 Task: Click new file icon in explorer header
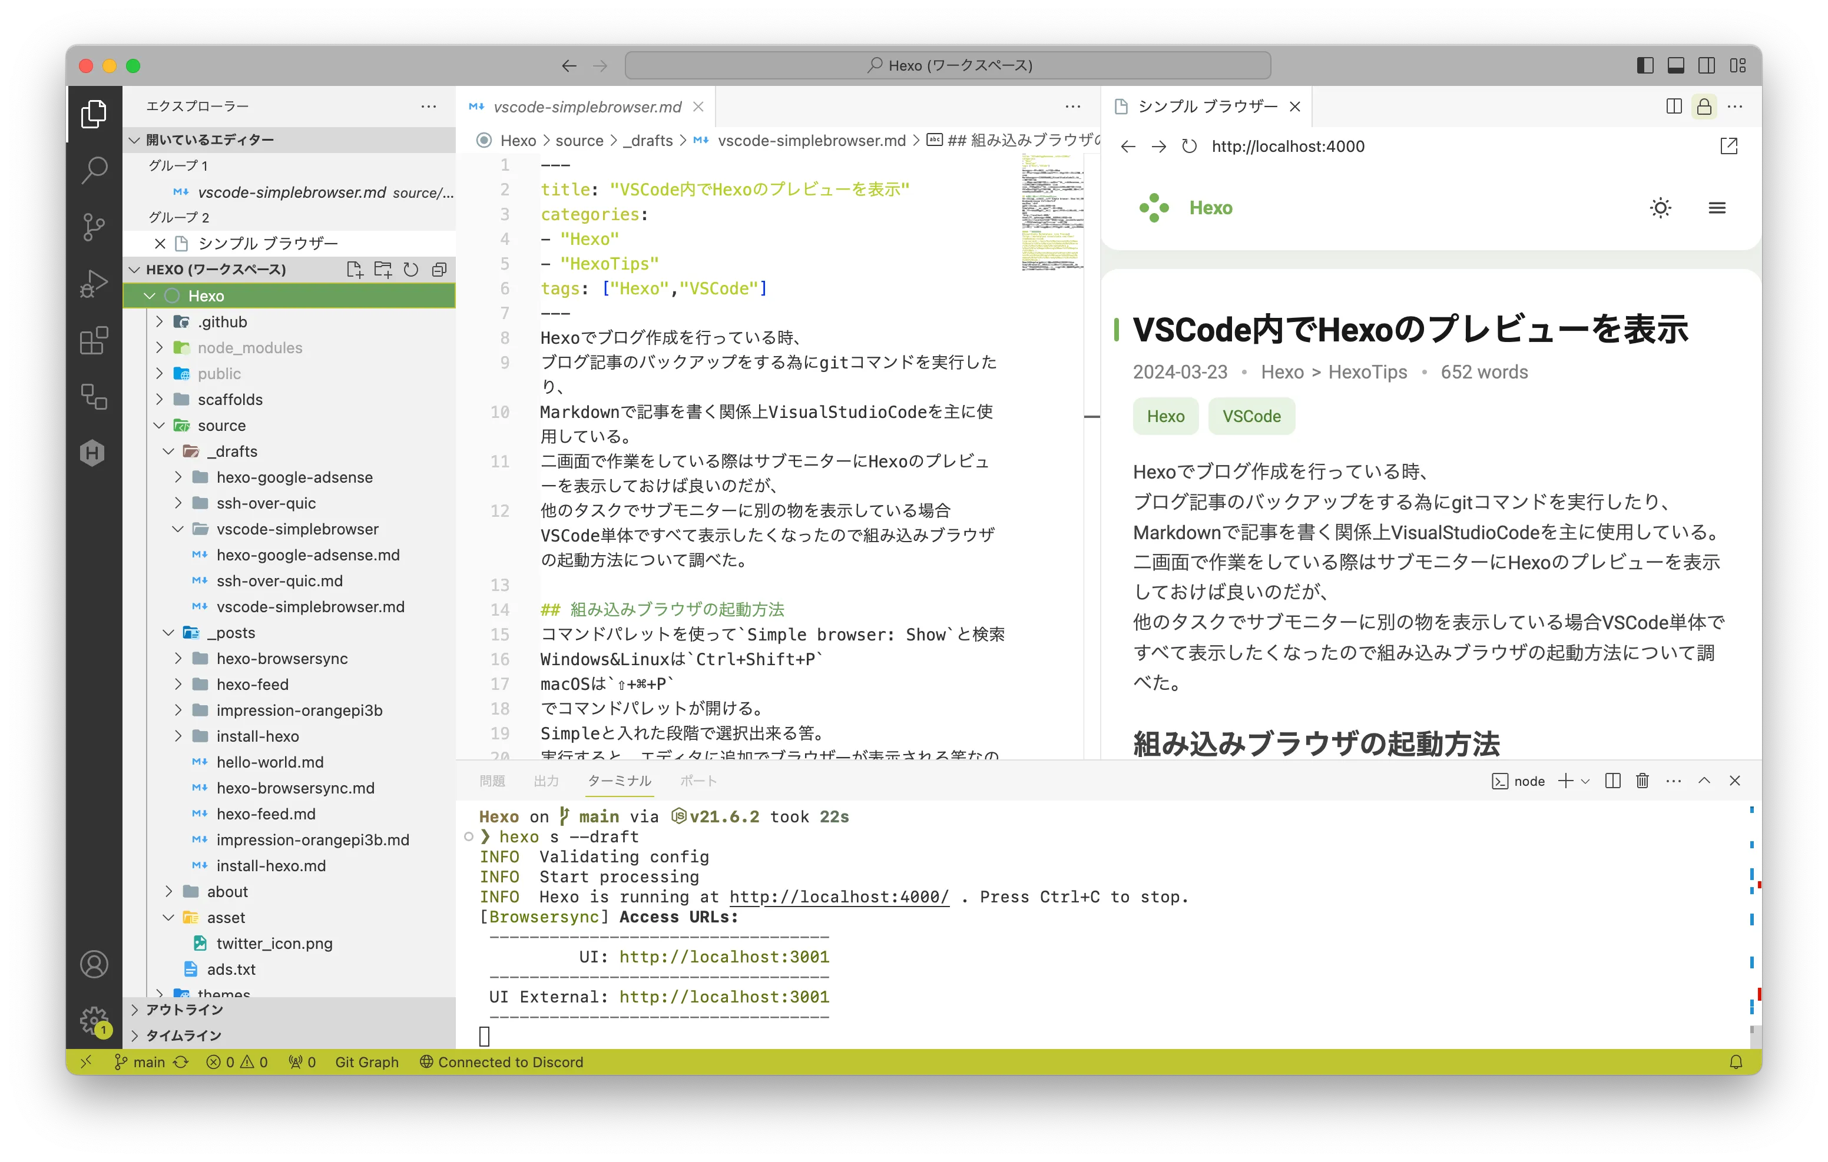coord(354,270)
